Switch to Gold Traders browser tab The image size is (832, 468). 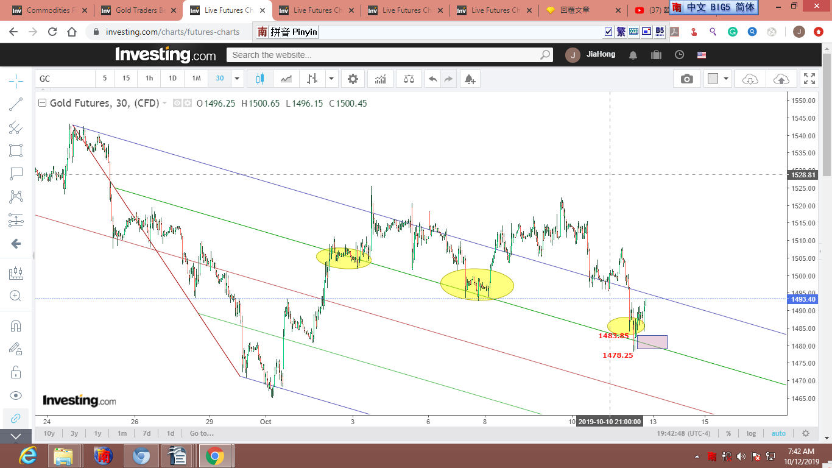[x=140, y=10]
